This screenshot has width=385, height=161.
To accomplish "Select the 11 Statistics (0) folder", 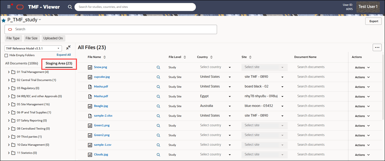I will click(x=27, y=153).
